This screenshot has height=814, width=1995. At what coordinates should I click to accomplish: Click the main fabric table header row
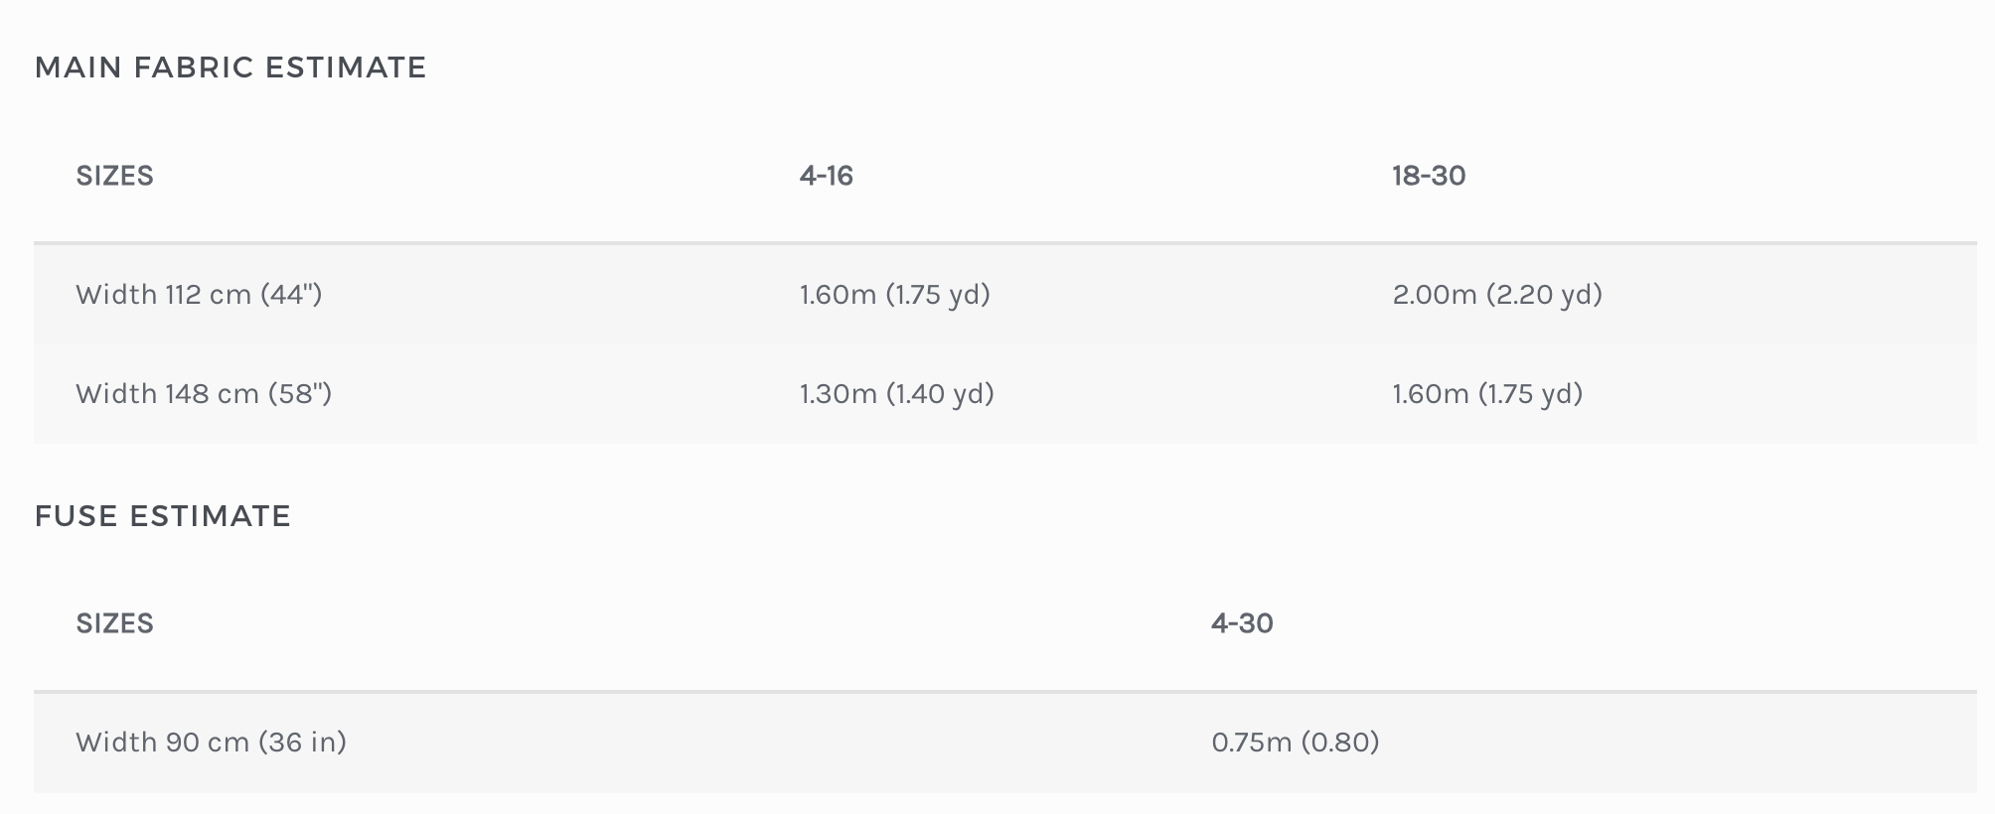click(x=1093, y=176)
